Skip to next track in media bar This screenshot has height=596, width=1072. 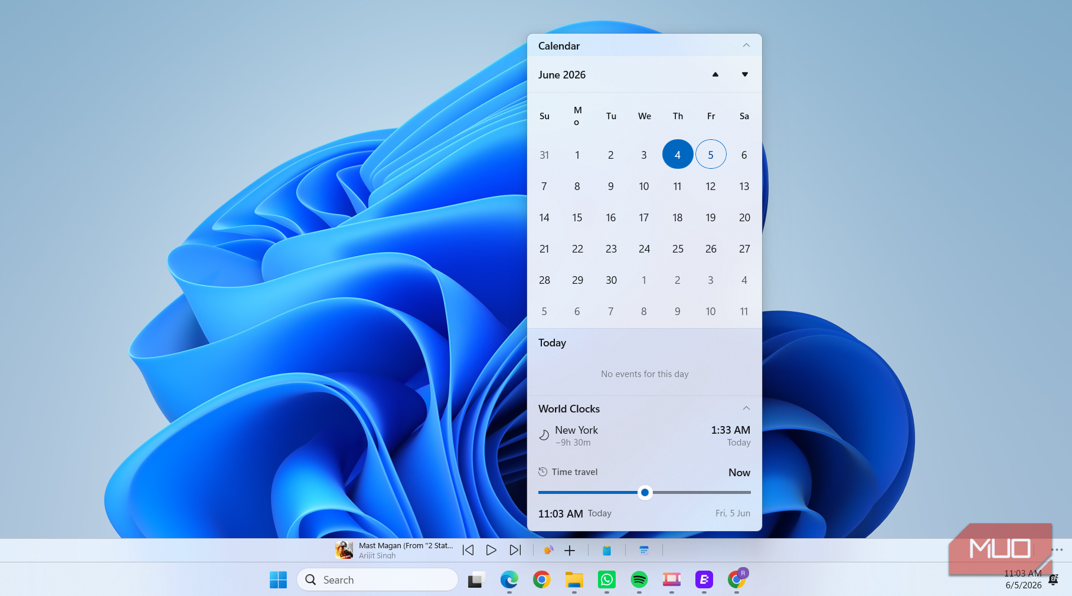(515, 550)
